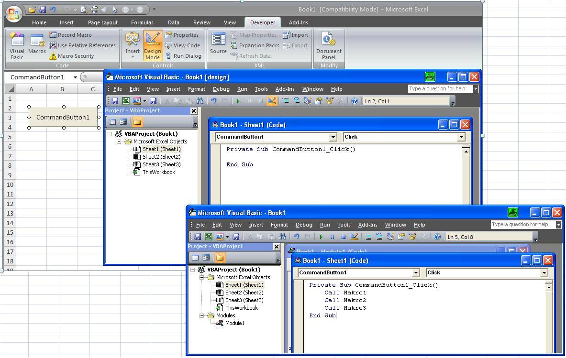Open the Document Panel in the Modify group
566x358 pixels.
coord(329,45)
